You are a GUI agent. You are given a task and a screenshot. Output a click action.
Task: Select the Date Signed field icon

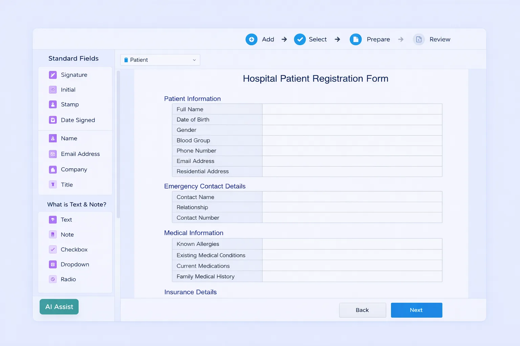53,120
